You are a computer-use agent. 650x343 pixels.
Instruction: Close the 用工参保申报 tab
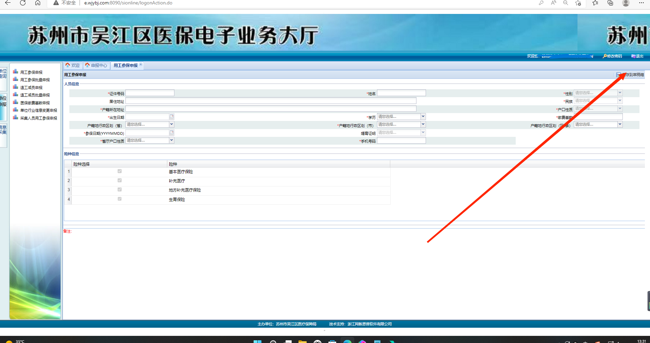click(141, 64)
